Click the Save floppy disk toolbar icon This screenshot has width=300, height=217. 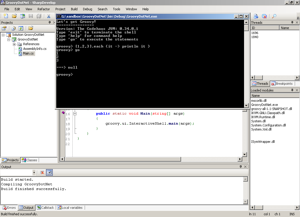point(31,16)
